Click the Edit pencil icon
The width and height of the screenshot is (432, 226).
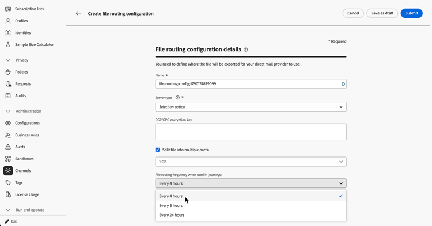(x=7, y=221)
